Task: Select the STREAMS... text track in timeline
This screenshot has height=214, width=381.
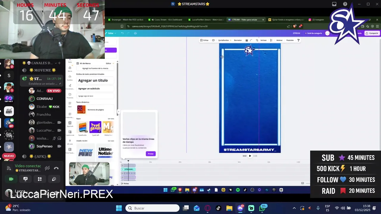Action: point(129,169)
